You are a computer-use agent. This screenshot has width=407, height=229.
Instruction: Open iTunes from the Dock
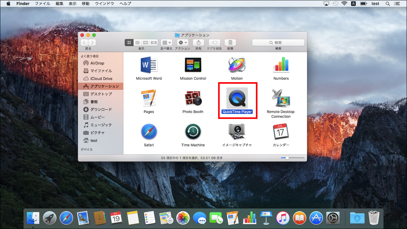(x=283, y=218)
